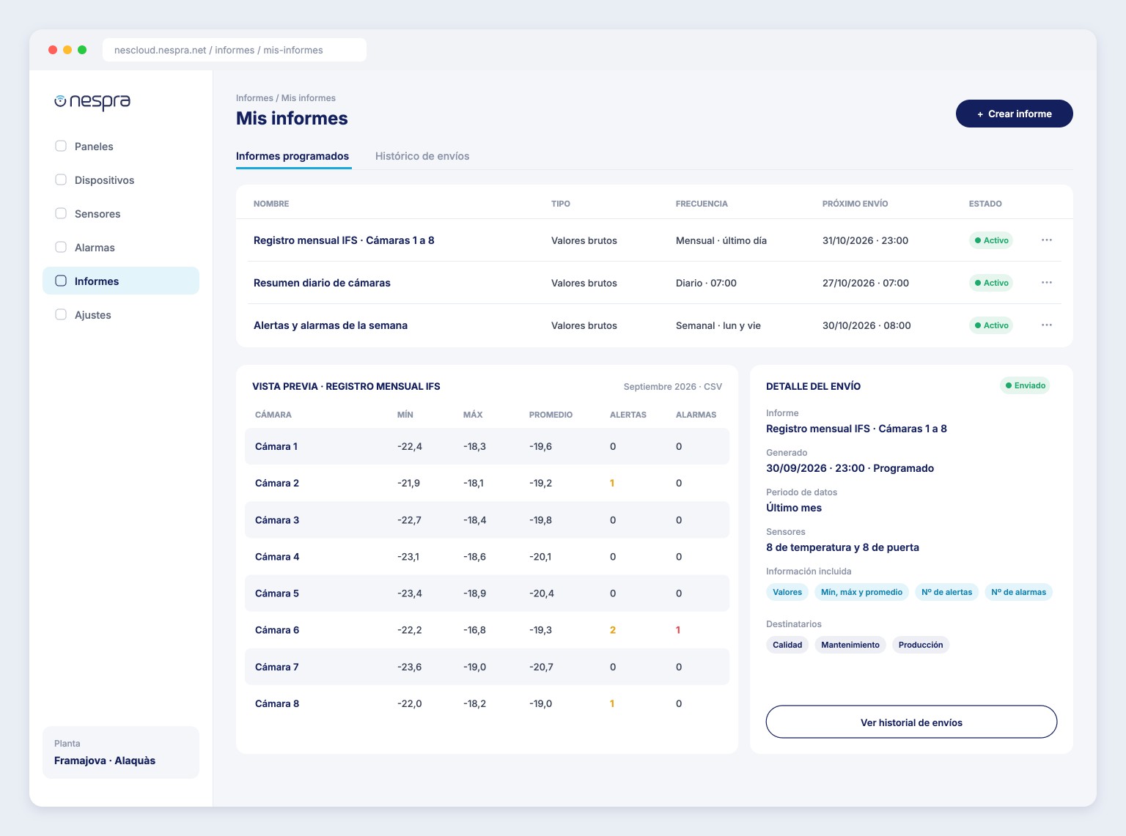Click the Enviado status badge
Viewport: 1126px width, 836px height.
[x=1025, y=385]
